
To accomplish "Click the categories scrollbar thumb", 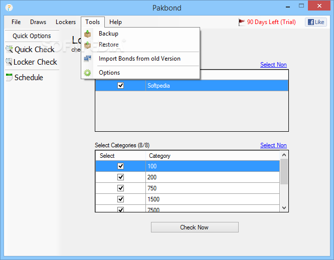I will (284, 171).
